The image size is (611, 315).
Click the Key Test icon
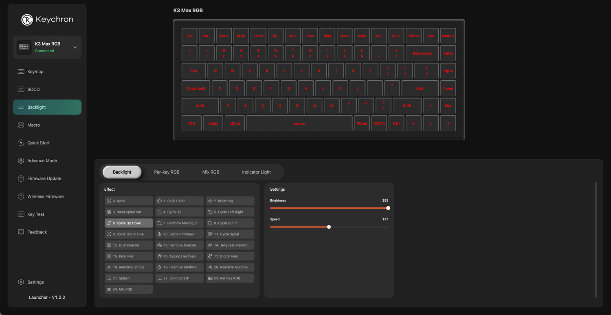[x=21, y=214]
